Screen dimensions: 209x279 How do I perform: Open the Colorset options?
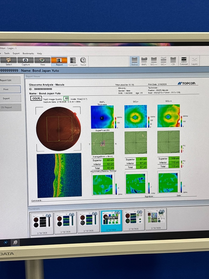tap(184, 60)
